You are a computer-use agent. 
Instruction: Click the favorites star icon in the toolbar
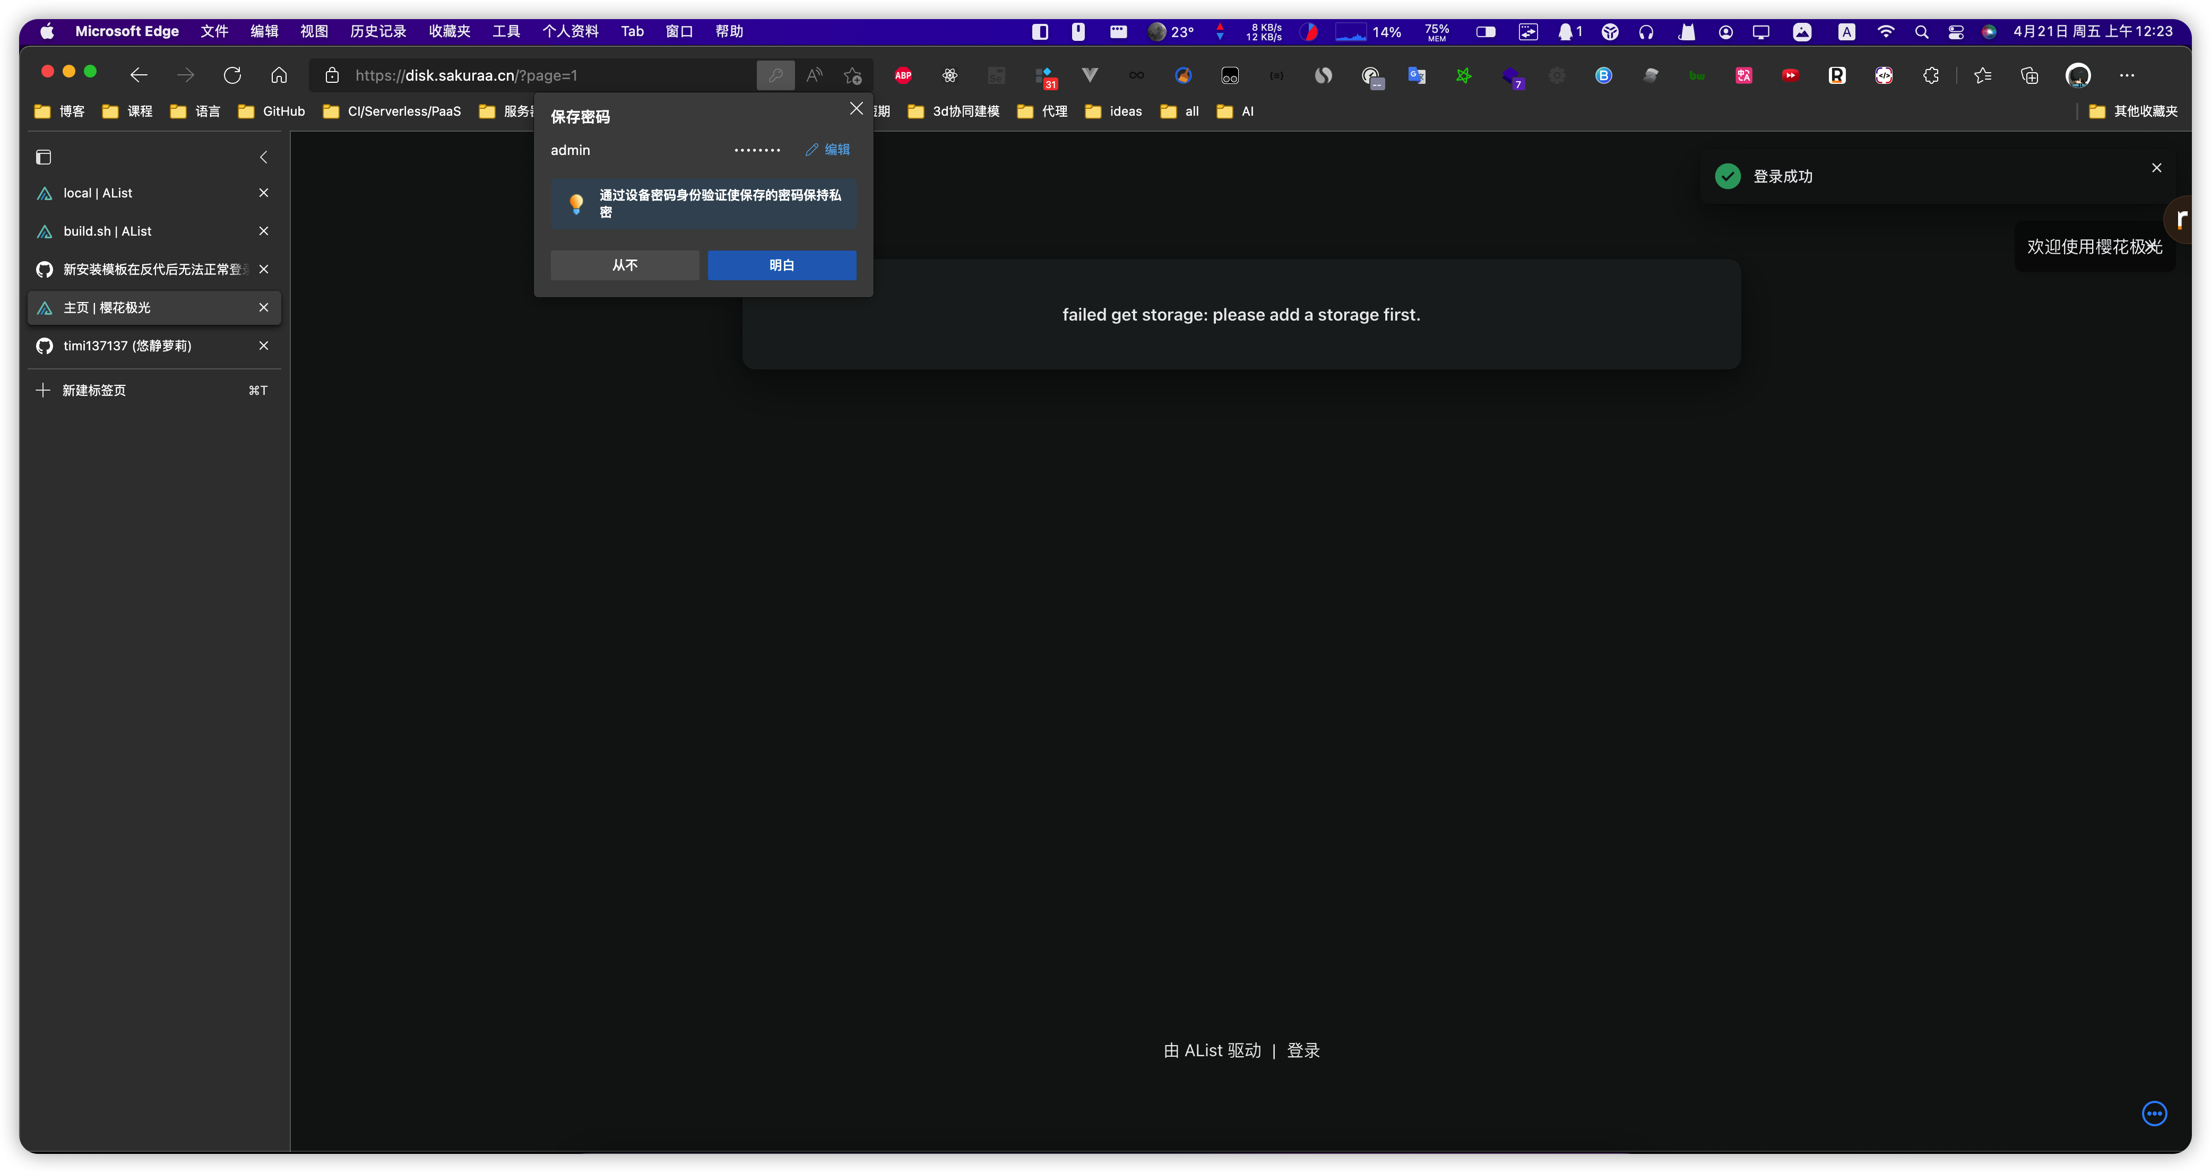tap(1983, 75)
